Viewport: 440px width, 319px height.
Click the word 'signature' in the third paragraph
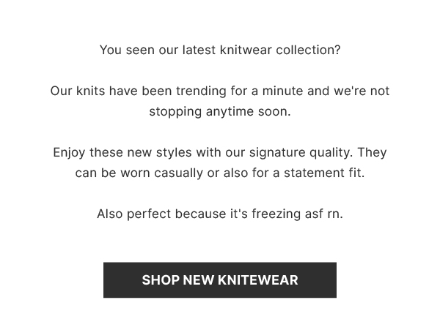[x=277, y=153]
